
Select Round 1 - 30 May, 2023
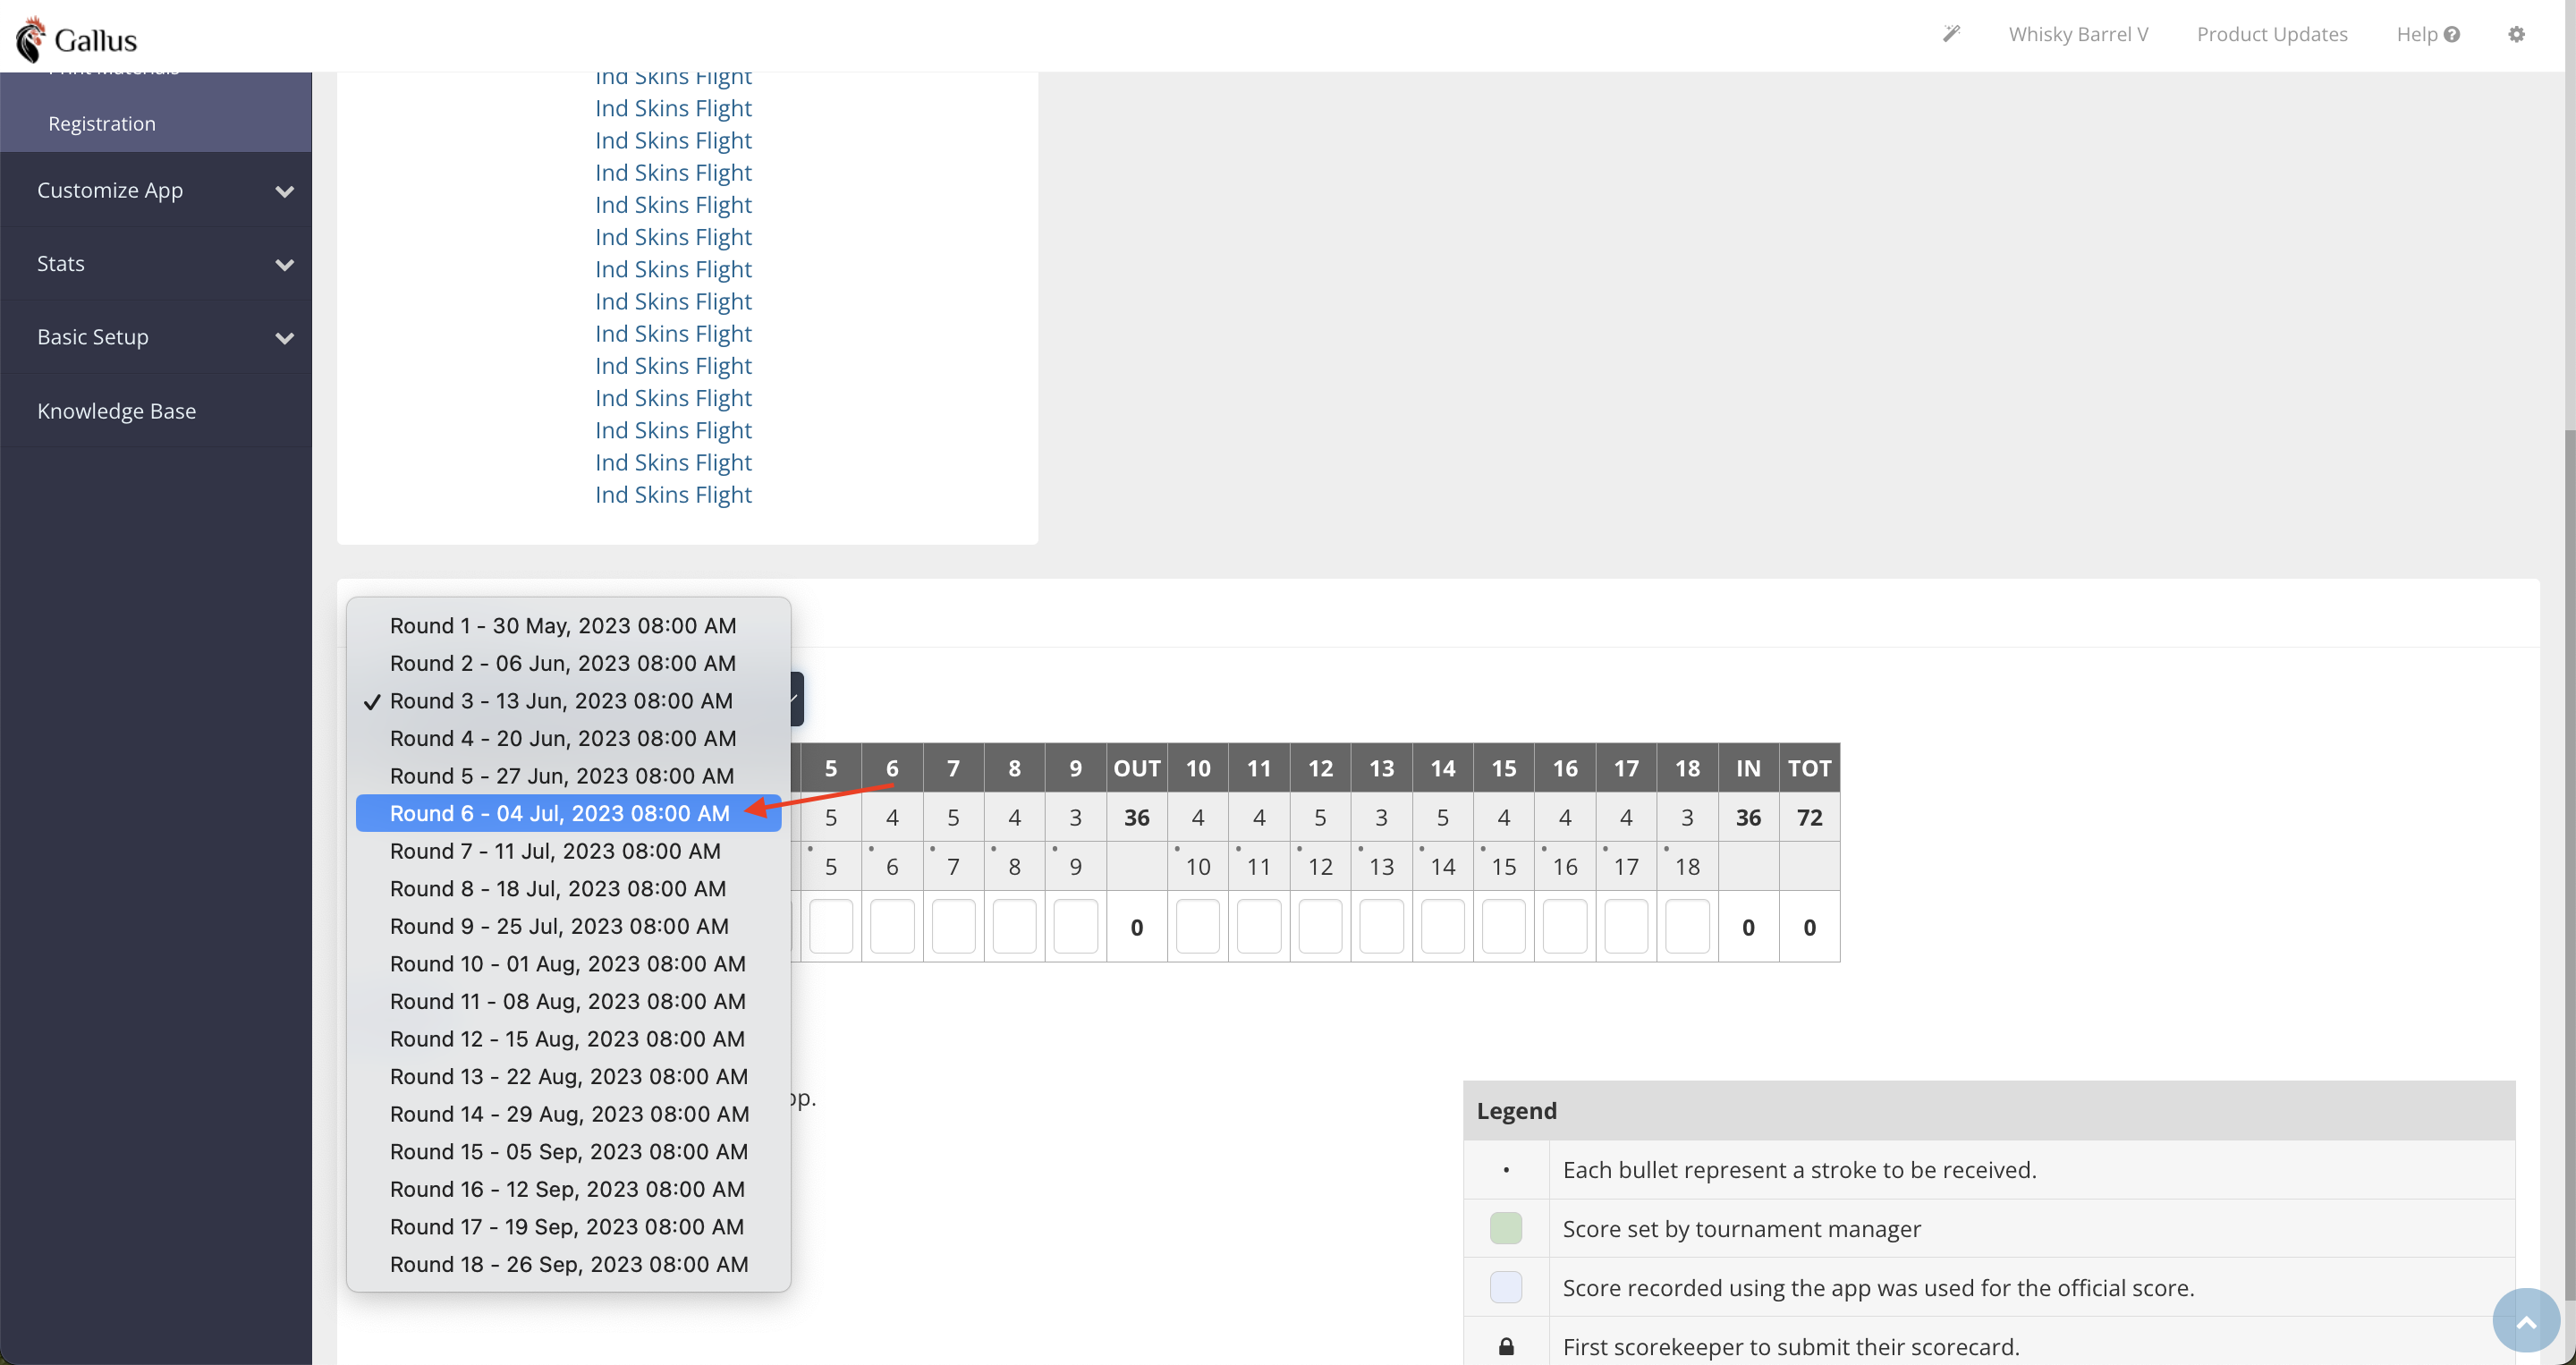(x=568, y=625)
